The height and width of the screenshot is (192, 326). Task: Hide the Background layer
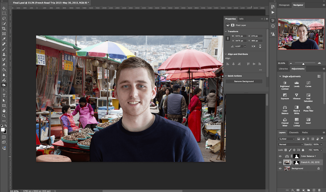pos(280,168)
